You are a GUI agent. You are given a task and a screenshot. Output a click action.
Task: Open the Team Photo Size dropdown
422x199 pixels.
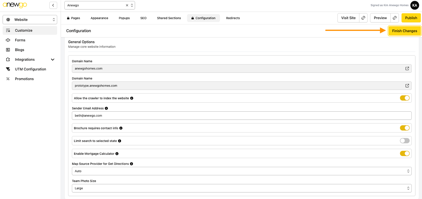tap(241, 188)
